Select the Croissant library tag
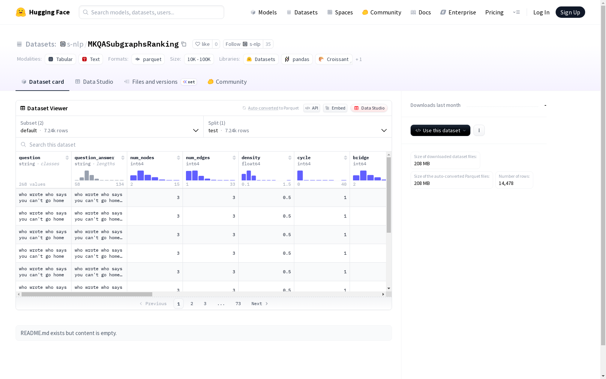 [x=334, y=59]
